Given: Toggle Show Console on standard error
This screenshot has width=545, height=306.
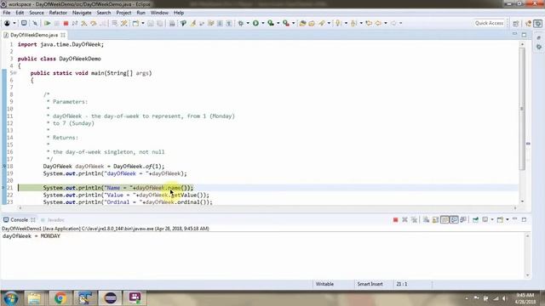Looking at the screenshot, I should [463, 219].
